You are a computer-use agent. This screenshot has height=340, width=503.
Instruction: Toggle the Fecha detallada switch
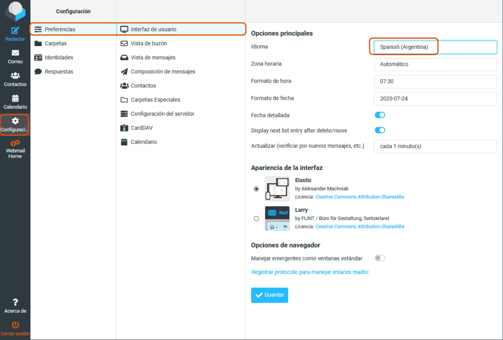380,115
